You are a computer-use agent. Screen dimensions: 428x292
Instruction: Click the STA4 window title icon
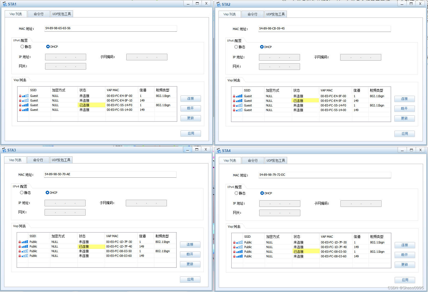pos(219,151)
